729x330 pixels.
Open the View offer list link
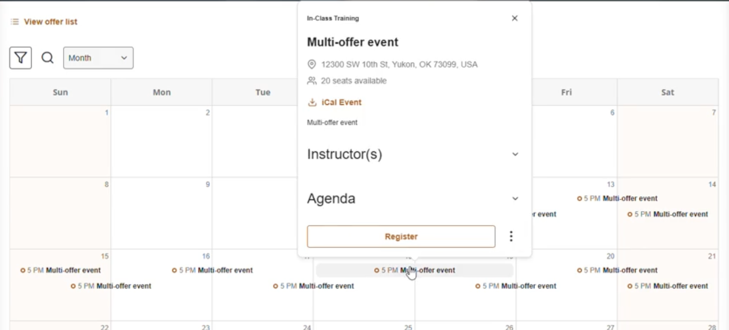[x=51, y=22]
